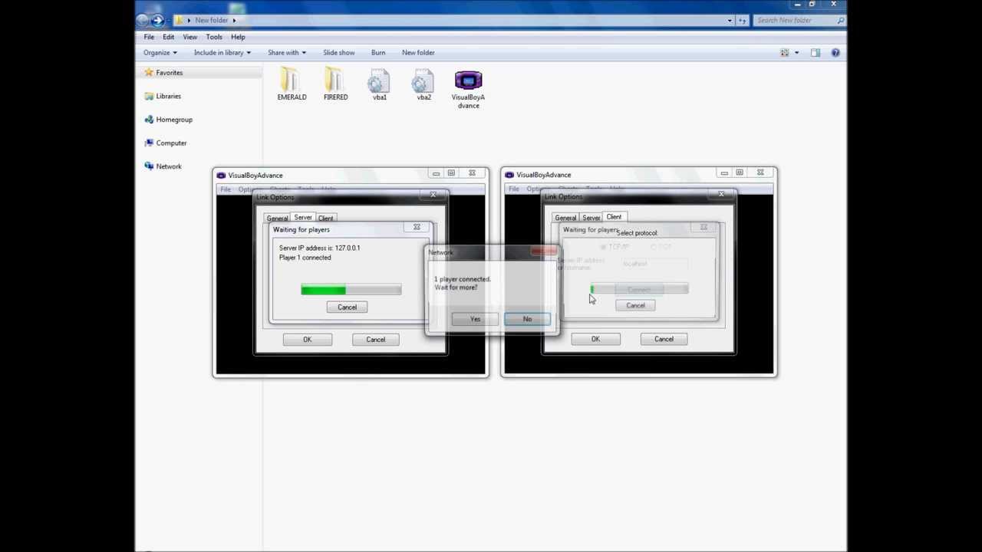Viewport: 982px width, 552px height.
Task: Open Explorer Tools menu
Action: point(214,37)
